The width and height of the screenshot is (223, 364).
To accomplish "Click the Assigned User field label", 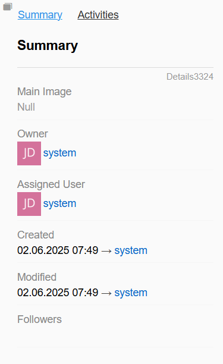I will (x=51, y=184).
